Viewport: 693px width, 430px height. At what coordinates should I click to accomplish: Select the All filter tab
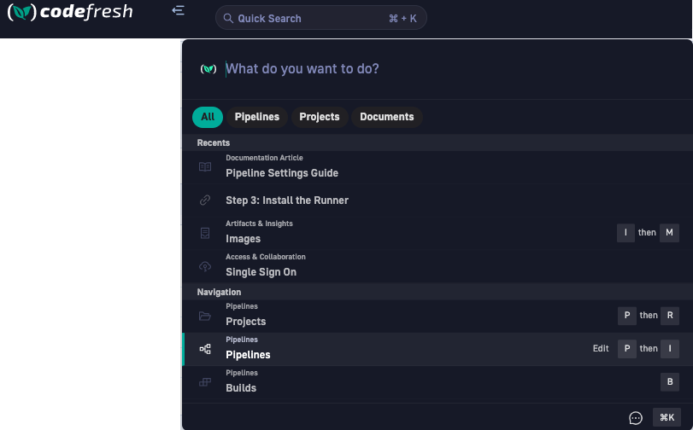[208, 117]
